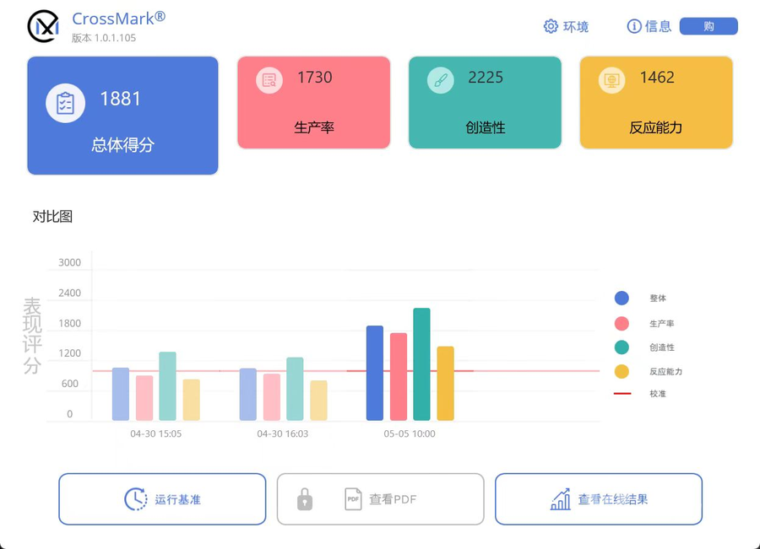Click the clipboard icon on overall score card
The image size is (760, 549).
pyautogui.click(x=65, y=103)
